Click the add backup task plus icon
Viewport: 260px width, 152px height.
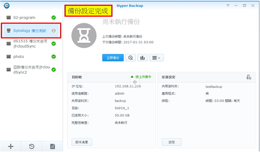pyautogui.click(x=11, y=146)
